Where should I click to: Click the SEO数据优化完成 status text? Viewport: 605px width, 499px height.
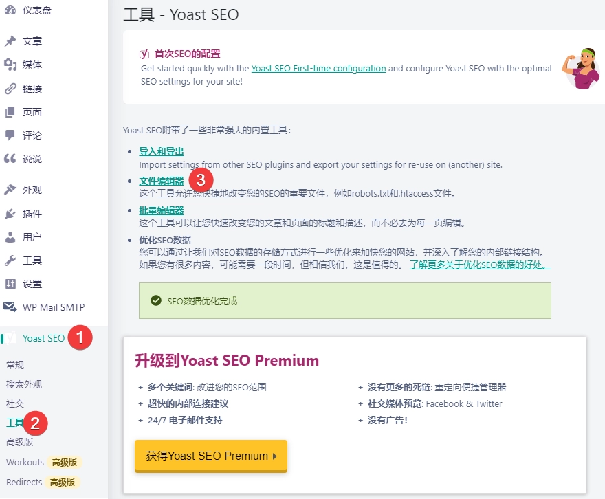tap(202, 301)
